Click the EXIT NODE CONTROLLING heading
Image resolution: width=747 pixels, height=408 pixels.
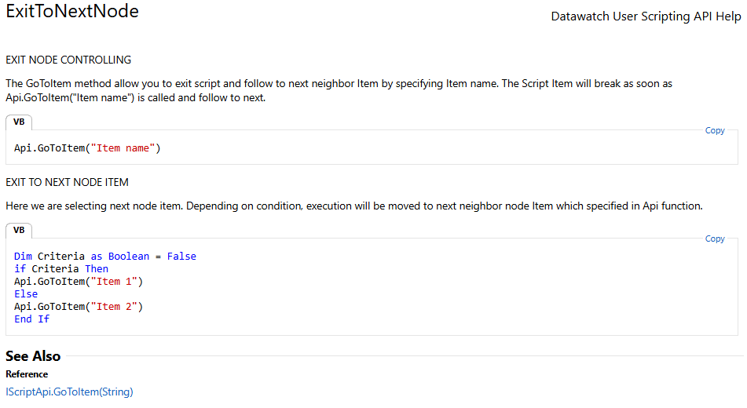[x=68, y=60]
